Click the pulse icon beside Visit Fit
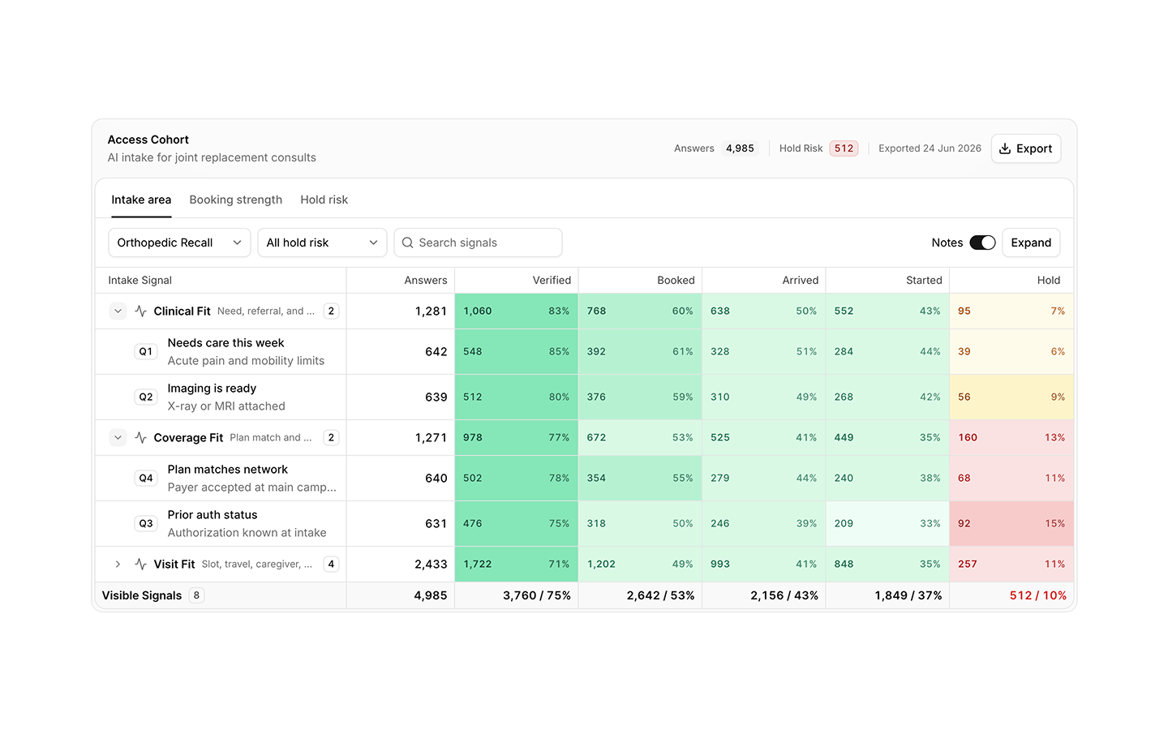This screenshot has height=730, width=1168. (x=141, y=564)
